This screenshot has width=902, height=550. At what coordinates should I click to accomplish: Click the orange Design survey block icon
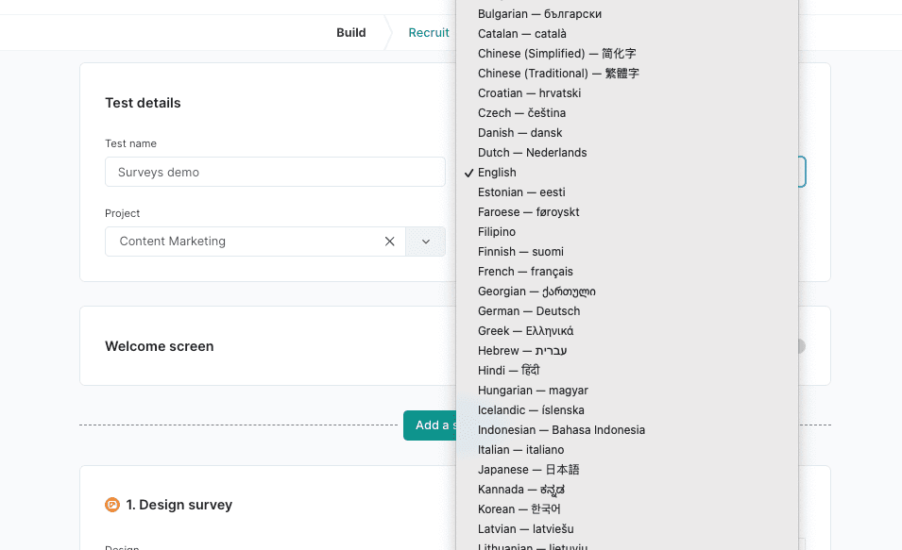[111, 505]
